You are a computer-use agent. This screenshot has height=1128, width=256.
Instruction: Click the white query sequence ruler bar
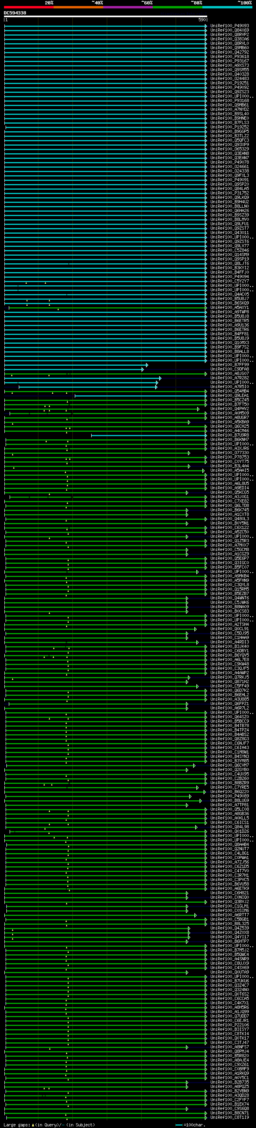click(x=106, y=16)
